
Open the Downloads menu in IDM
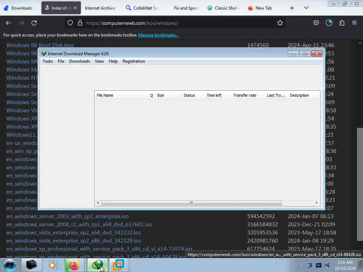(79, 61)
